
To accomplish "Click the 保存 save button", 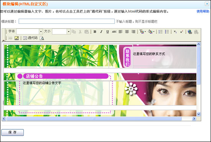I will click(13, 132).
